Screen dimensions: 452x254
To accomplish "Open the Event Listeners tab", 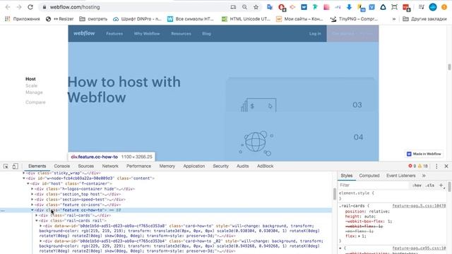I will coord(401,176).
